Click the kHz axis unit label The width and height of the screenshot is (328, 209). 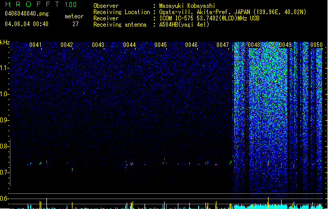point(5,42)
